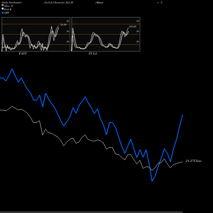
Task: Open the FAST stochastic thumbnail chart
Action: point(36,34)
